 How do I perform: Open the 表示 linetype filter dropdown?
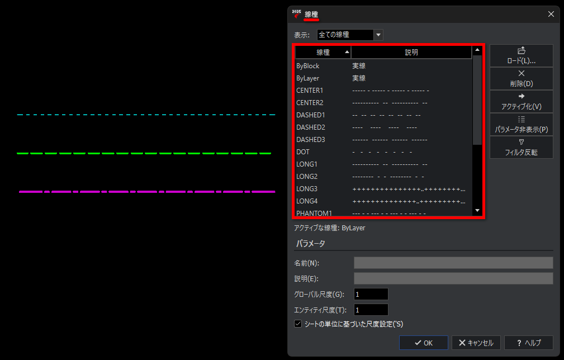(x=378, y=34)
